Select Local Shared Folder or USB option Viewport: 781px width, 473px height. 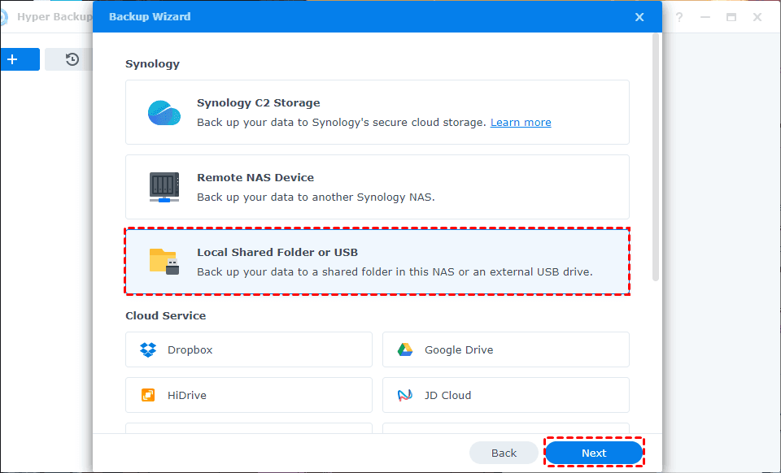377,261
